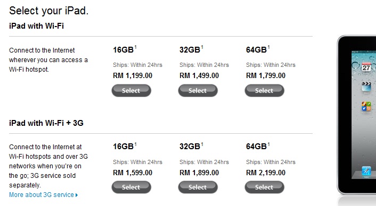The width and height of the screenshot is (376, 206).
Task: Tap the Videos clapperboard icon on the iPad
Action: click(366, 86)
